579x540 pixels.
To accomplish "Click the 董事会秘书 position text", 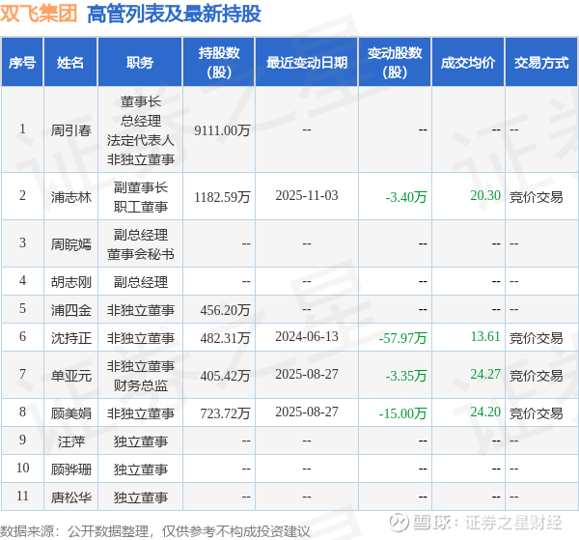I will pos(140,254).
